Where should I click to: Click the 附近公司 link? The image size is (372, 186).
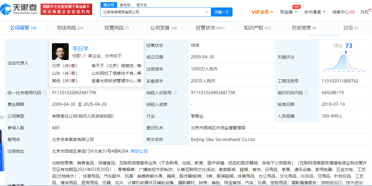pos(139,151)
